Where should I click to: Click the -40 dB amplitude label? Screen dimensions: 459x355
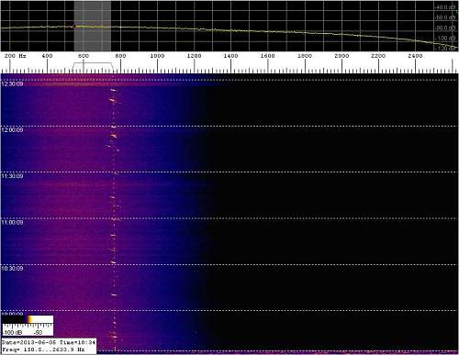tap(445, 7)
